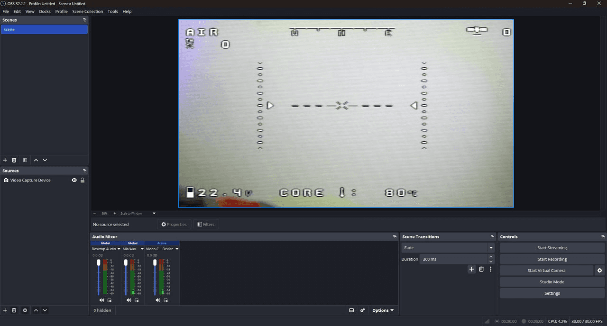The width and height of the screenshot is (607, 326).
Task: Open the Tools menu
Action: point(113,11)
